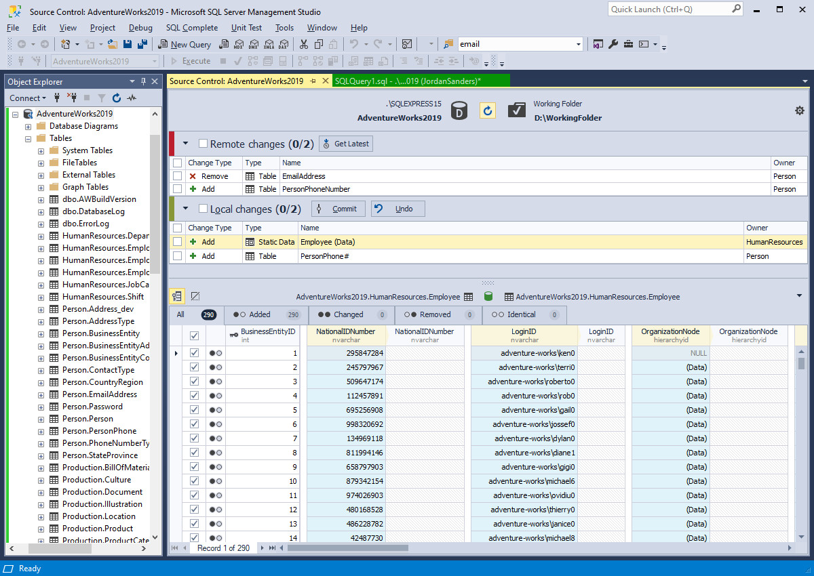This screenshot has height=576, width=814.
Task: Open SQL Complete options wrench icon
Action: pos(613,44)
